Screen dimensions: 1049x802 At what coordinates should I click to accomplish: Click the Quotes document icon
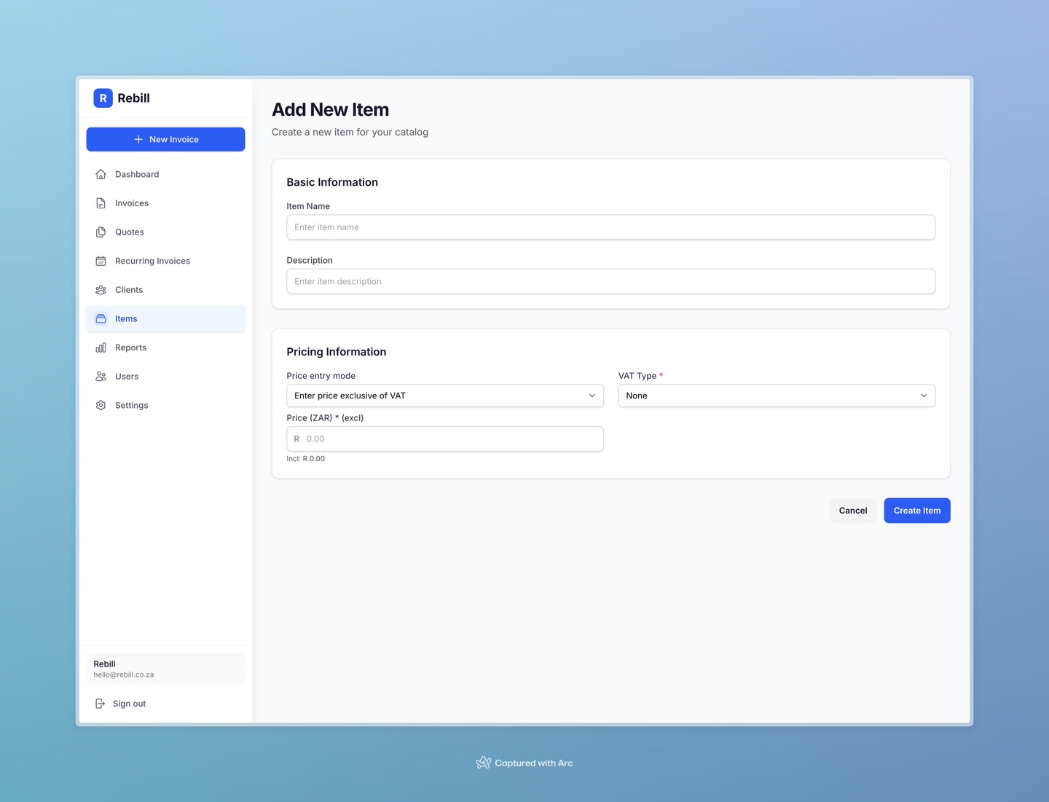pos(101,232)
